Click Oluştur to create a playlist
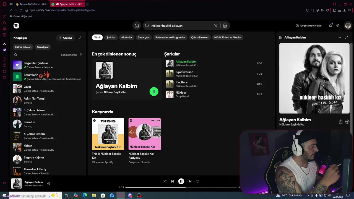The height and width of the screenshot is (199, 354). 66,38
